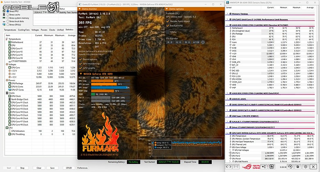
Task: Click GPU Temperature sensor icon in HWiNFO
Action: tap(231, 136)
